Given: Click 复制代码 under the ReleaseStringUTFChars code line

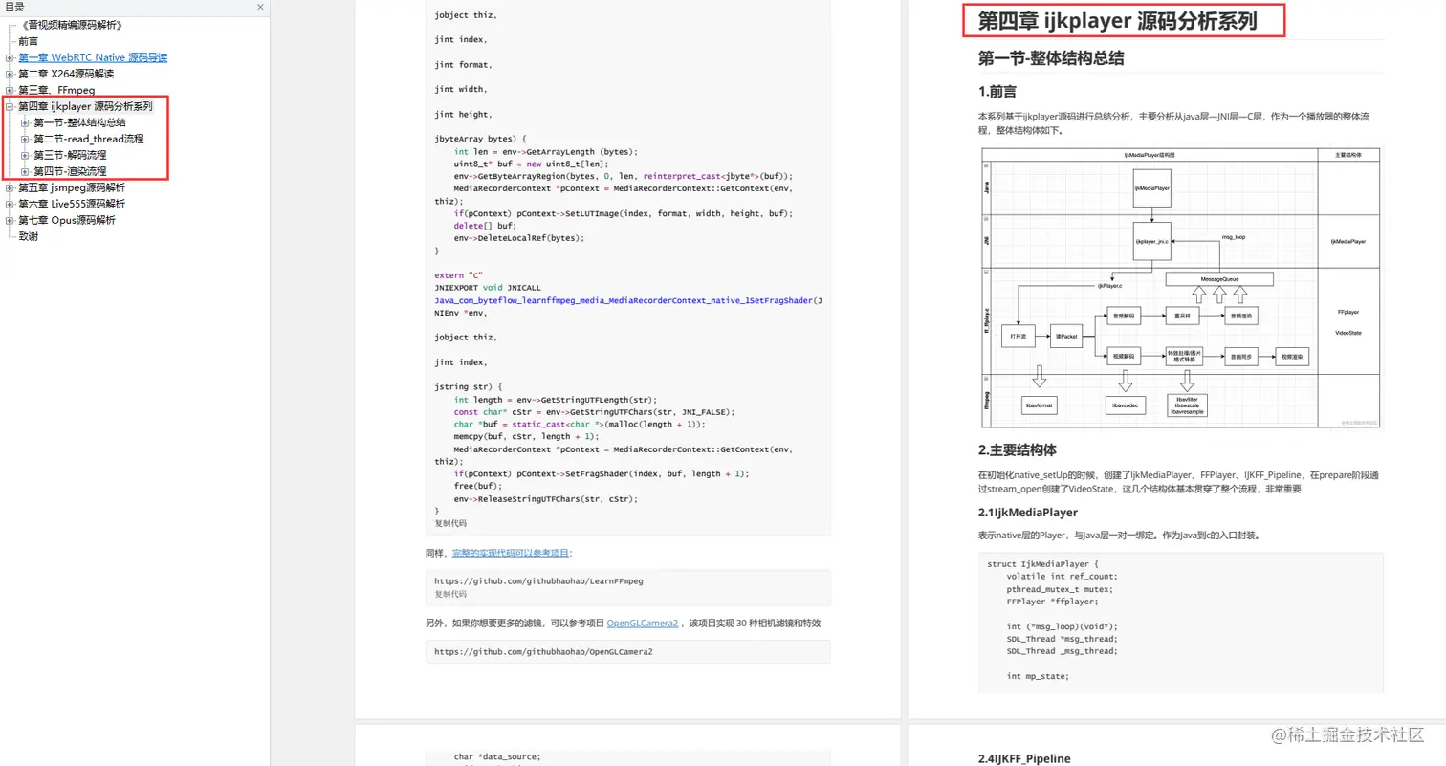Looking at the screenshot, I should click(x=450, y=523).
